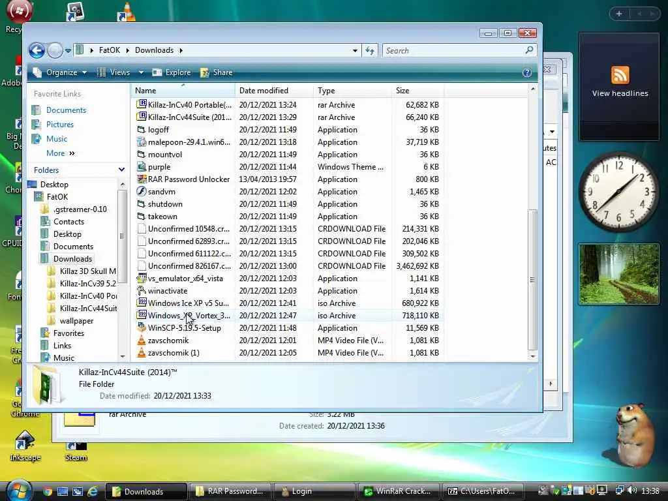This screenshot has height=501, width=668.
Task: Select the logoff application icon
Action: point(142,130)
